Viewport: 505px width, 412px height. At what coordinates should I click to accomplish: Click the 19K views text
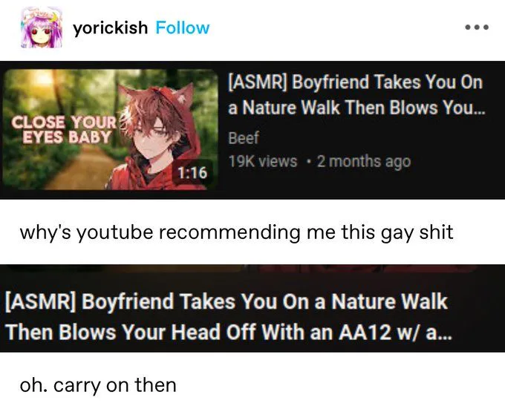point(262,162)
